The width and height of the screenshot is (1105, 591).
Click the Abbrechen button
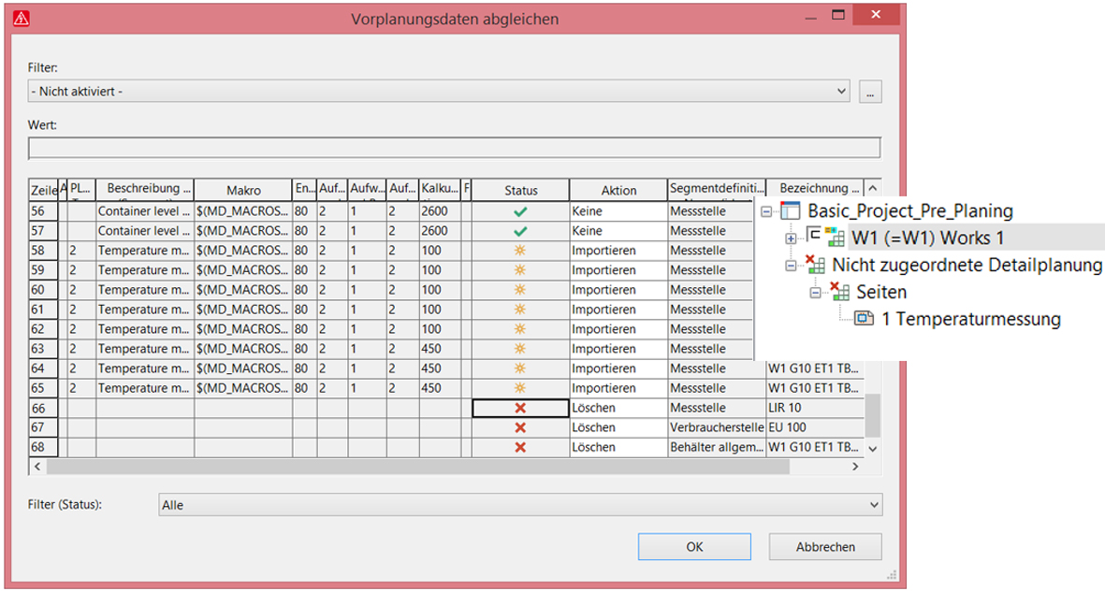coord(825,547)
